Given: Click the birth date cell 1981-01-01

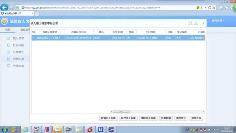Looking at the screenshot, I should click(118, 38).
